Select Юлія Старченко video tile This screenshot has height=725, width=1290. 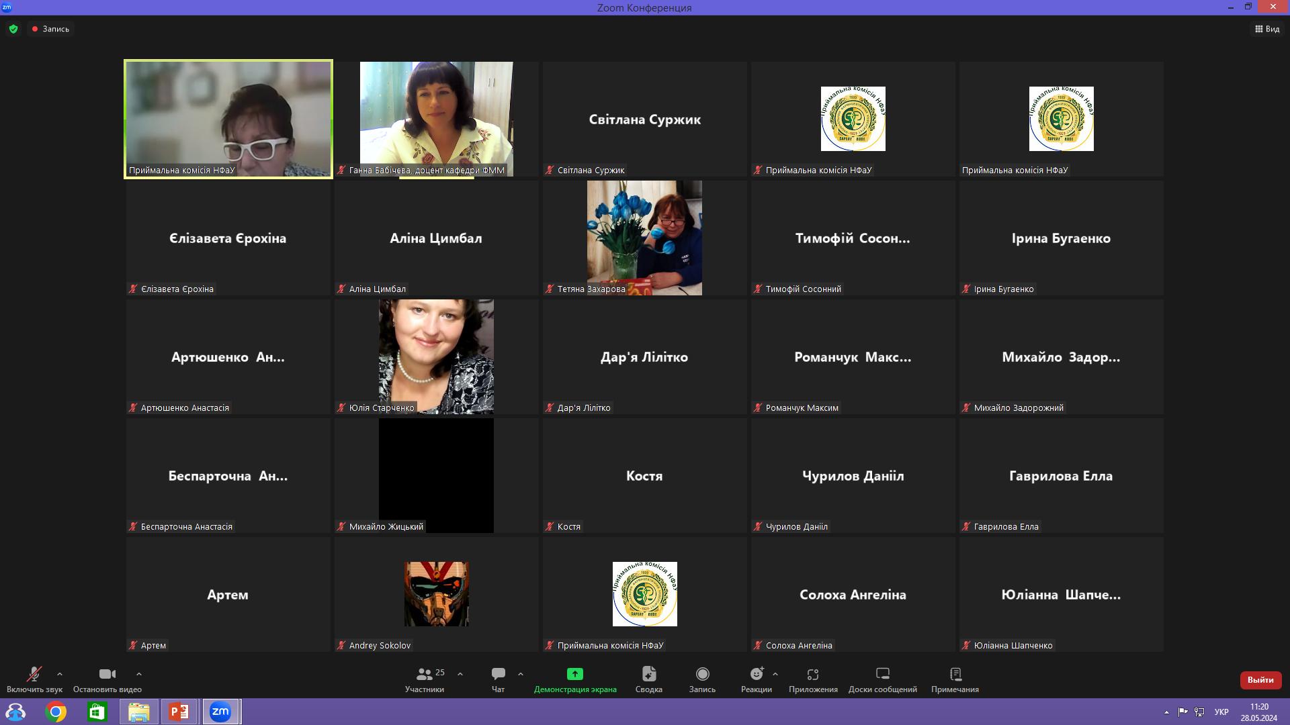[x=436, y=356]
